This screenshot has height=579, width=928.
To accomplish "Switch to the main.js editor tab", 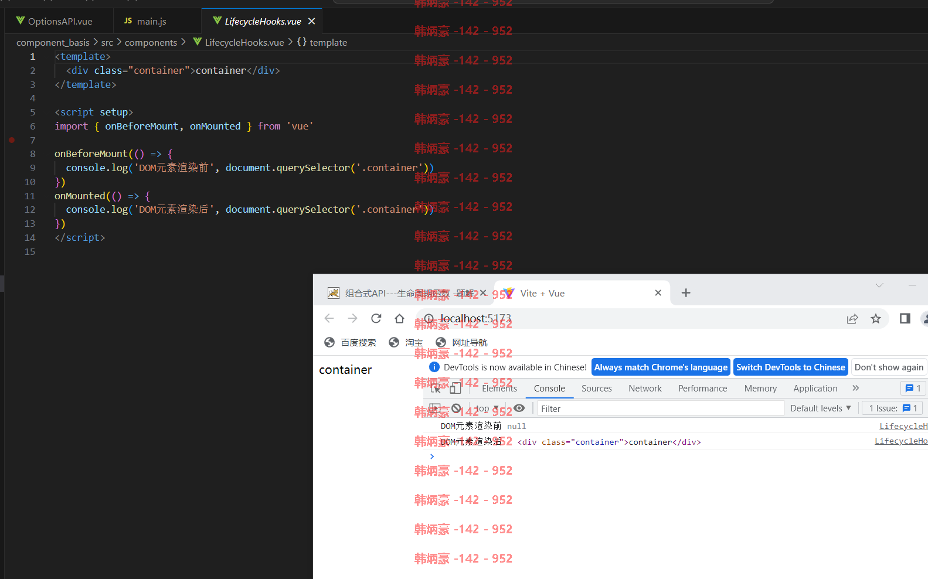I will click(x=145, y=21).
